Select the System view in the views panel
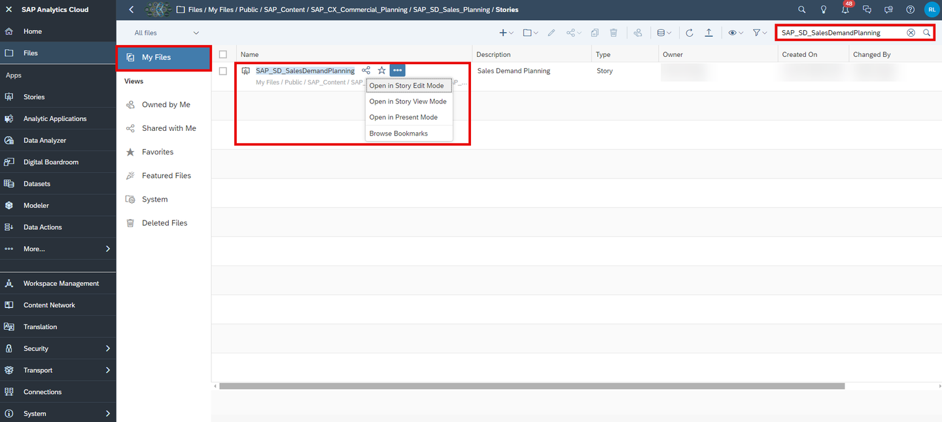This screenshot has width=942, height=422. point(164,199)
